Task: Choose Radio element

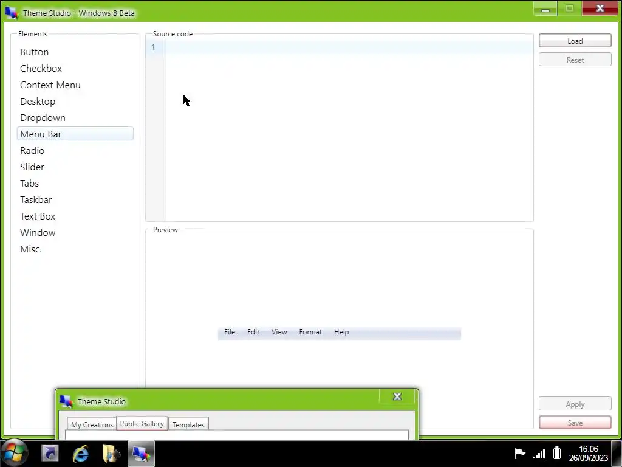Action: (x=75, y=151)
